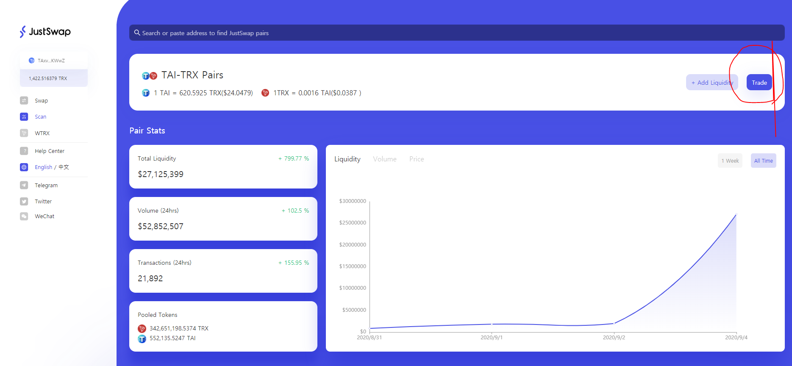This screenshot has height=366, width=792.
Task: Click the TAI-TRX pair token icon
Action: pos(150,76)
